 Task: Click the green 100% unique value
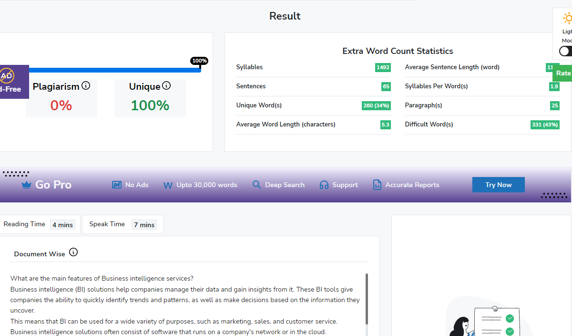click(x=150, y=105)
